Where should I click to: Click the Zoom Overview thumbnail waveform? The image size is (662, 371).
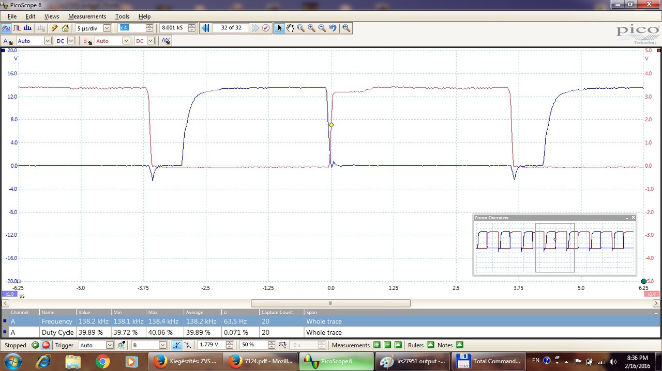[554, 247]
